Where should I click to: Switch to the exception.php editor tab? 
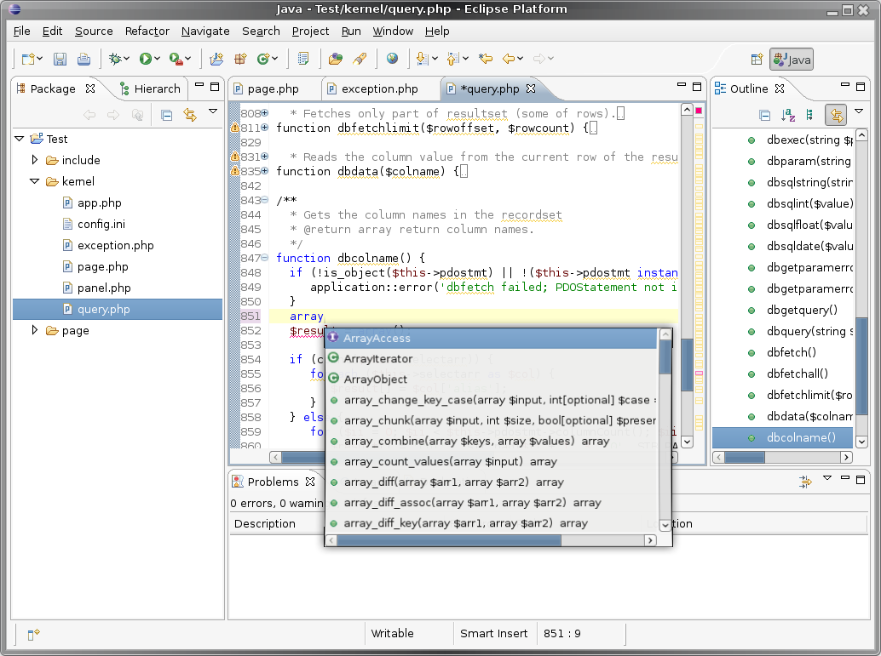(x=379, y=88)
